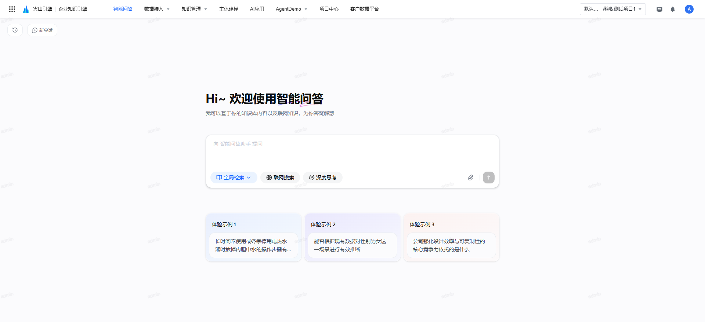Open the 数据接入 menu dropdown
The height and width of the screenshot is (322, 705).
pos(157,9)
